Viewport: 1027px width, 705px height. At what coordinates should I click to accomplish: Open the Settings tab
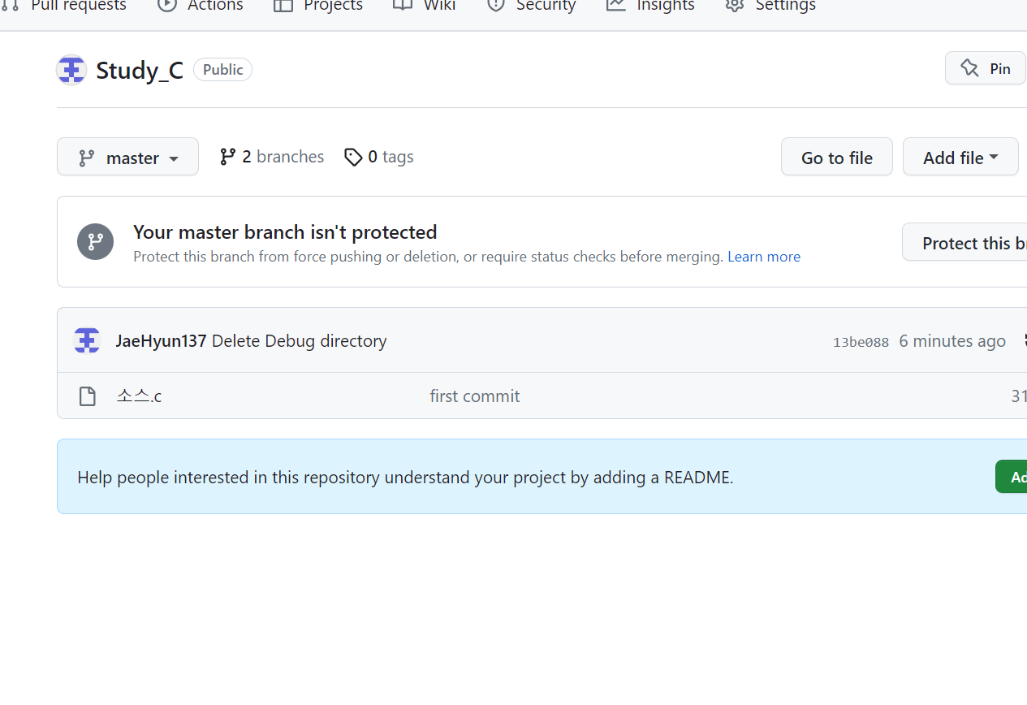tap(770, 6)
